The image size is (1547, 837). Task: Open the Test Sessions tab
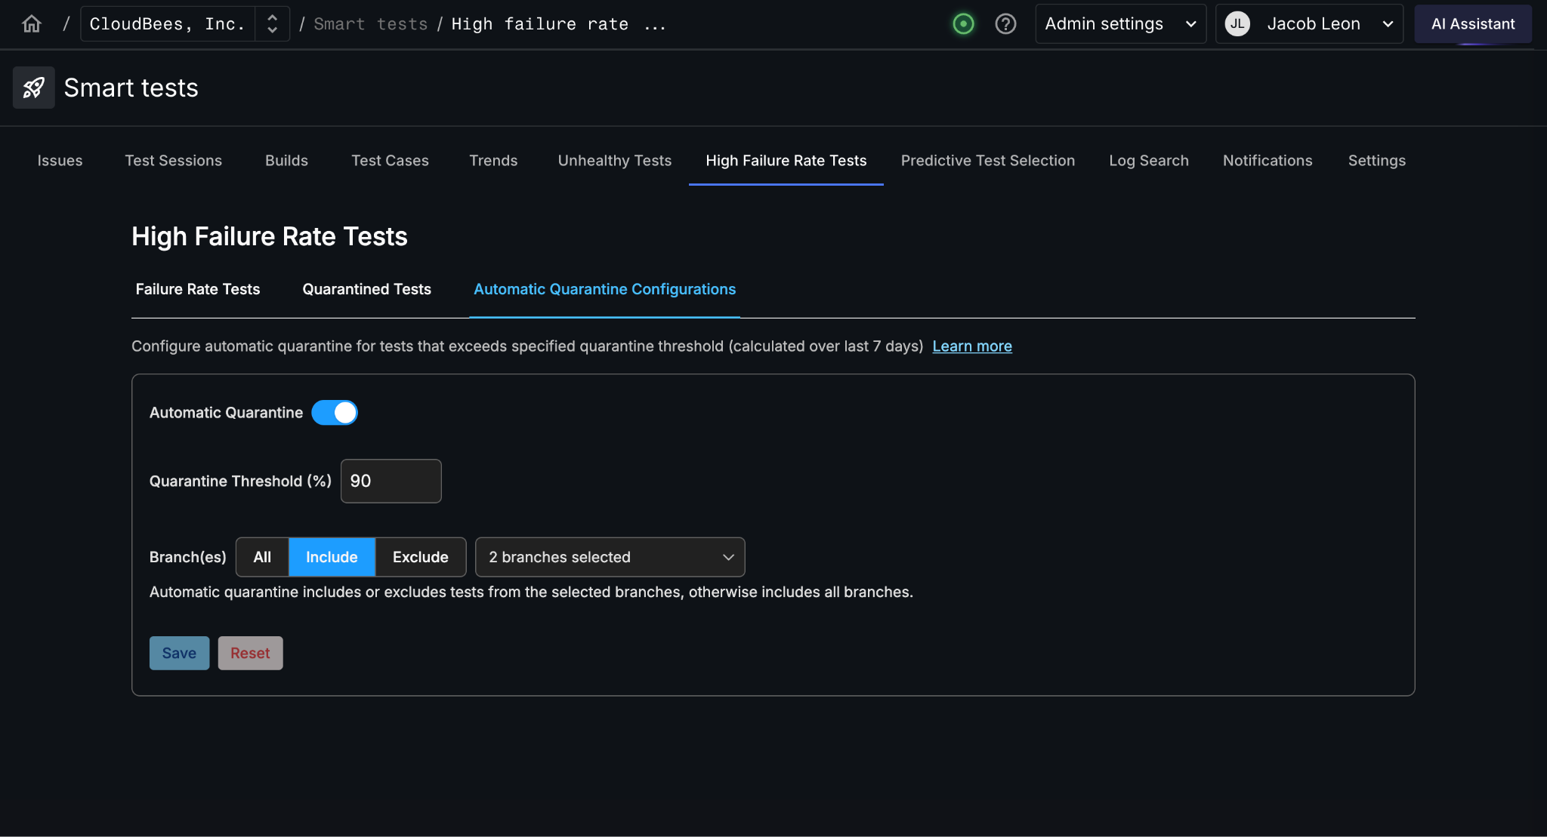tap(174, 161)
